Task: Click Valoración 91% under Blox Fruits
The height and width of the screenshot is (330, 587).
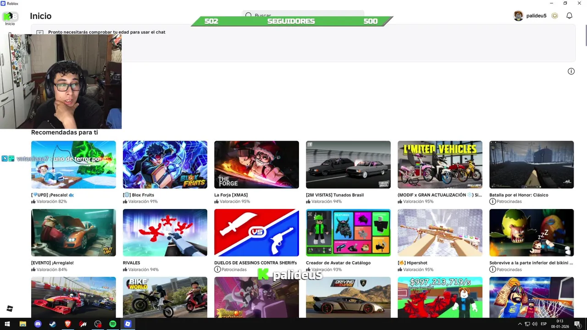Action: (x=143, y=202)
